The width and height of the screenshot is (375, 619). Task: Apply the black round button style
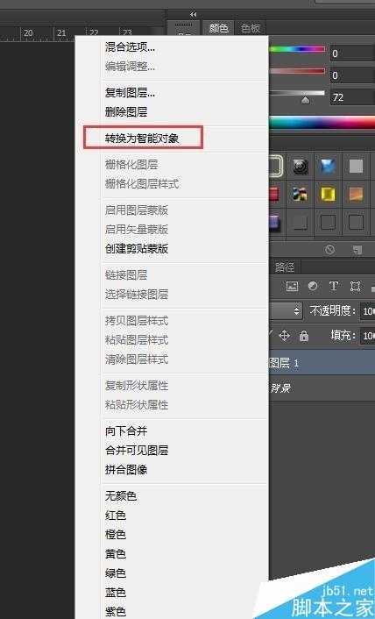tap(301, 167)
